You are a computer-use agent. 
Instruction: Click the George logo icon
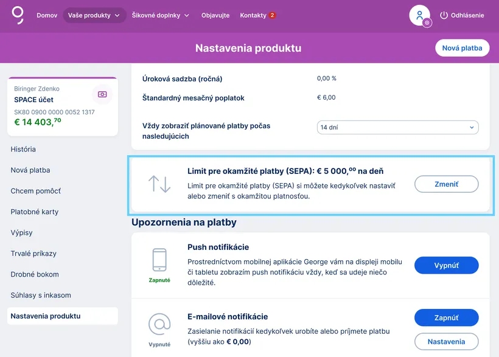(18, 16)
